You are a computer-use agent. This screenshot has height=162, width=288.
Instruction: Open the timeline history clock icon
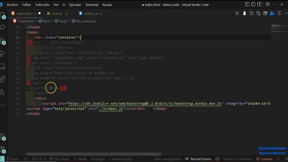251,13
